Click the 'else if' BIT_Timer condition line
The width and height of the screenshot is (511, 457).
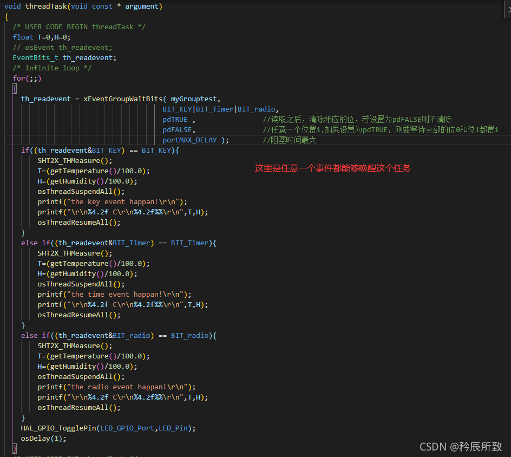pyautogui.click(x=119, y=243)
